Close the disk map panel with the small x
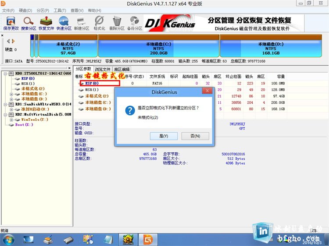The image size is (329, 246). click(x=2, y=35)
